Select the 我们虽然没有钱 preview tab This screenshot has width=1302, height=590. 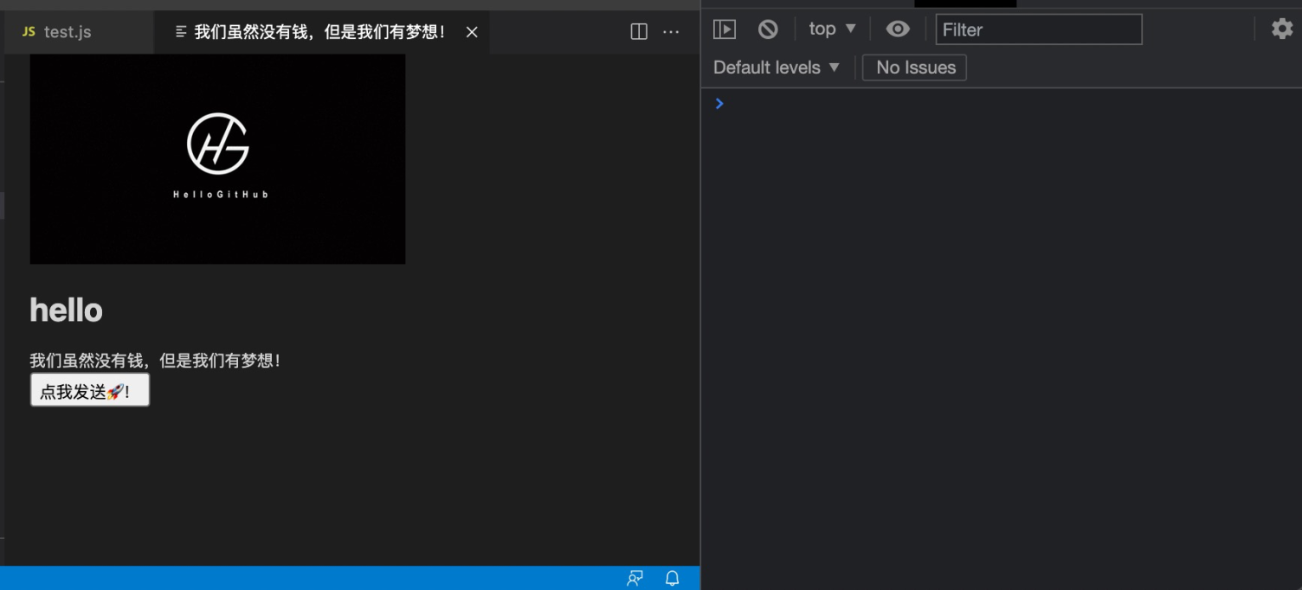tap(312, 31)
